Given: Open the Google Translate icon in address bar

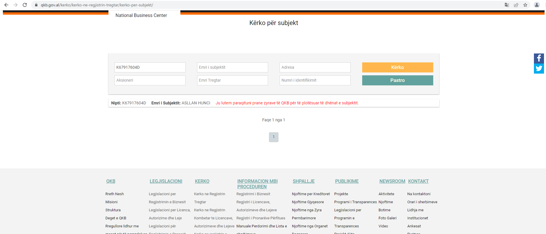Looking at the screenshot, I should (507, 5).
